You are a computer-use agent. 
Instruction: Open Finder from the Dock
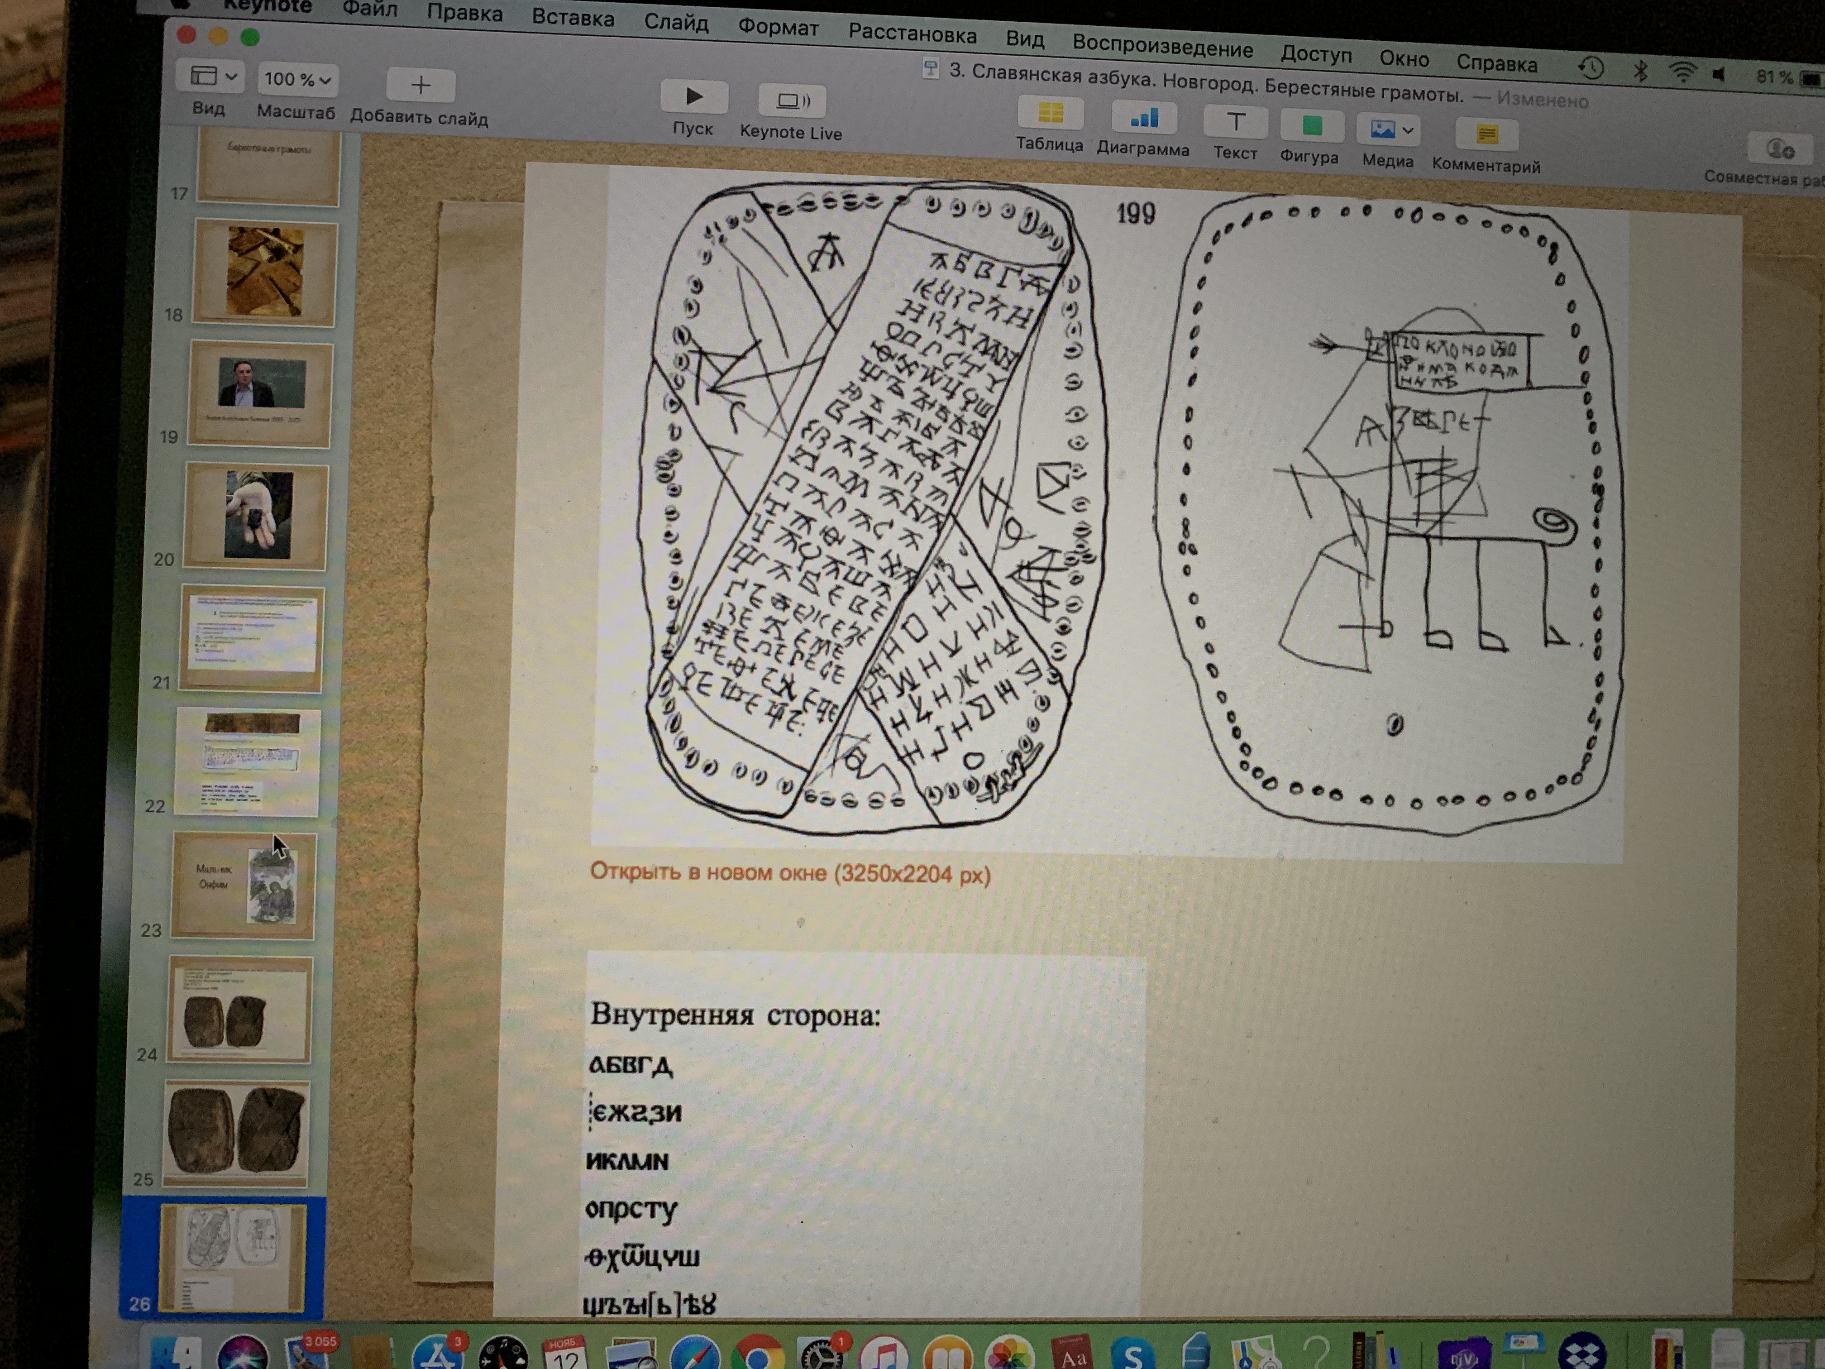pyautogui.click(x=176, y=1353)
